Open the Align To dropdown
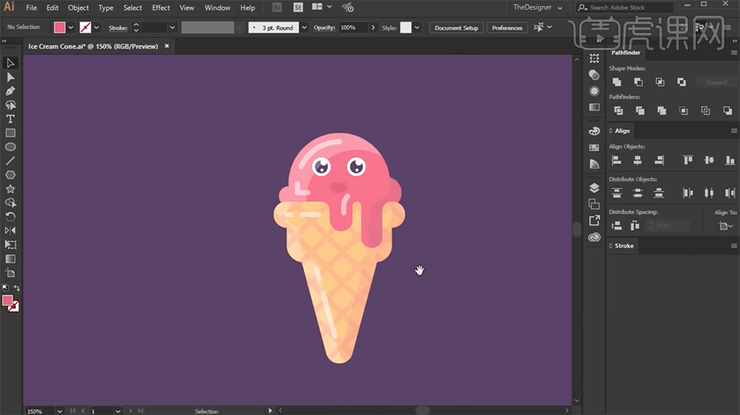The width and height of the screenshot is (740, 415). 724,225
